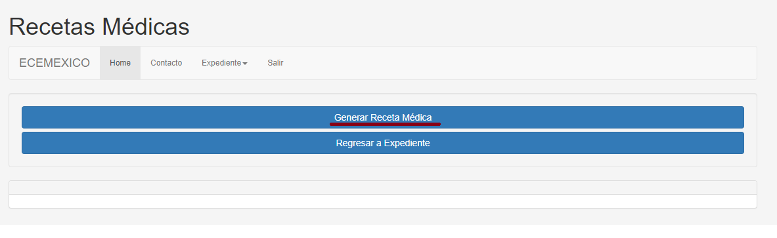Image resolution: width=777 pixels, height=238 pixels.
Task: Click the Generar Receta Médica button
Action: click(382, 117)
